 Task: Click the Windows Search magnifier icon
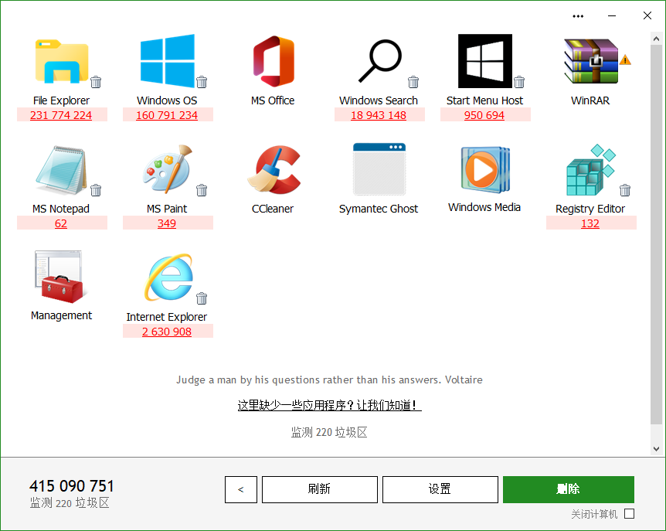[379, 60]
